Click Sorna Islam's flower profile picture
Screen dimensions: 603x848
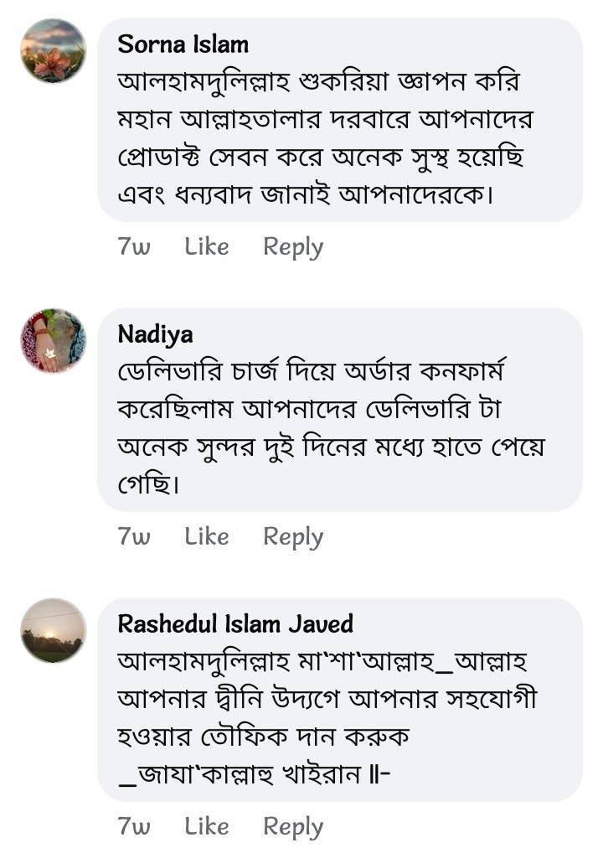pyautogui.click(x=53, y=51)
